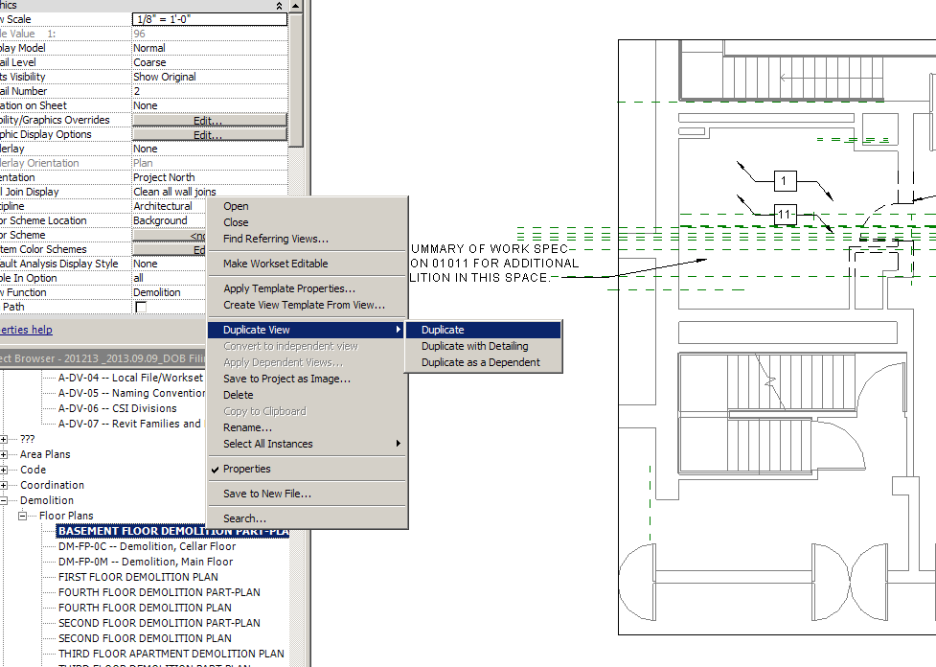Toggle the Properties checkmark menu item
The width and height of the screenshot is (936, 667).
pos(246,469)
